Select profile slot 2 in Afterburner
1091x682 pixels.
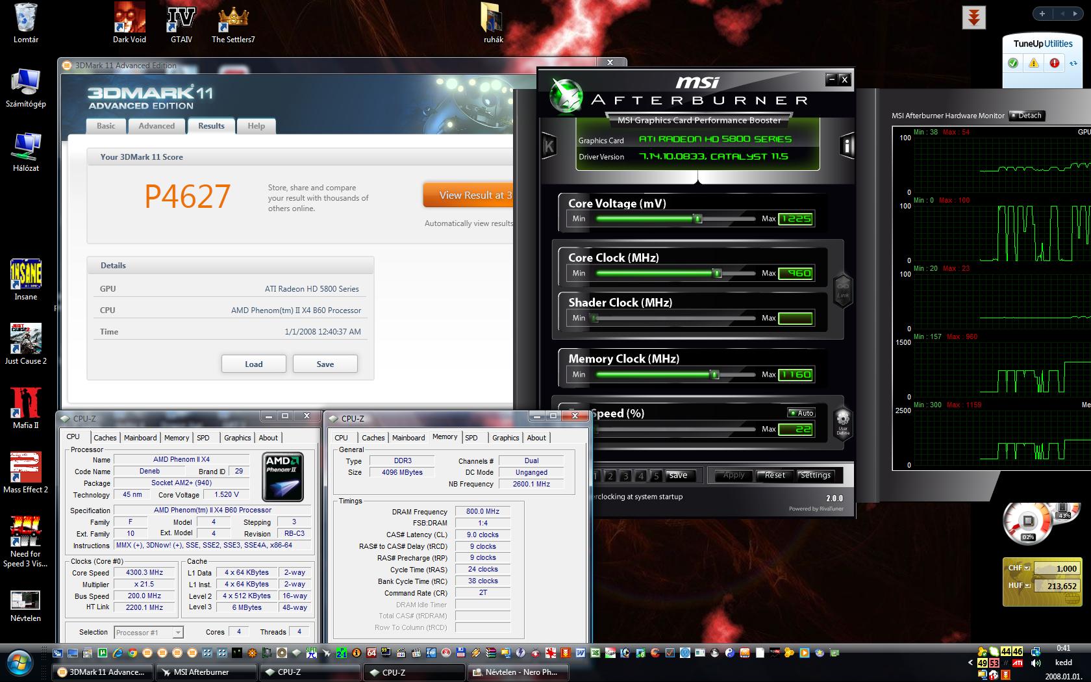(610, 475)
